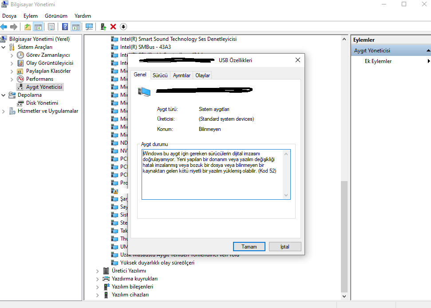The width and height of the screenshot is (431, 308).
Task: Expand Hizmetler ve Uygulamalar node
Action: [3, 111]
